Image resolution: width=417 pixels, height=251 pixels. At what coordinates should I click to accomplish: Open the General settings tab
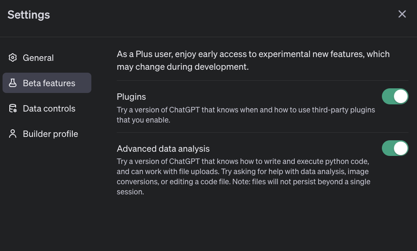click(38, 58)
